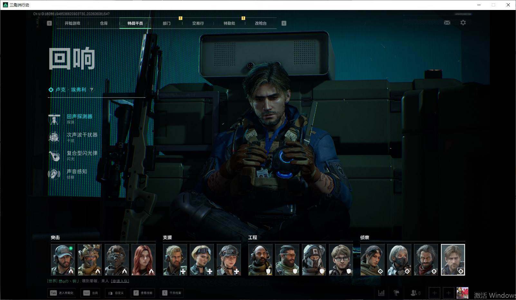This screenshot has width=516, height=300.
Task: Select the glasses-wearing blond 工程 operator
Action: coord(341,260)
